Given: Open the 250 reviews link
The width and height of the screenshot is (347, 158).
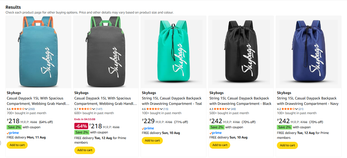Looking at the screenshot, I should [x=32, y=109].
